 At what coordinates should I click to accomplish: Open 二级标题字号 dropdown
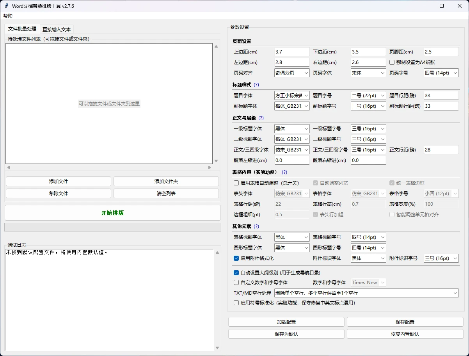368,139
